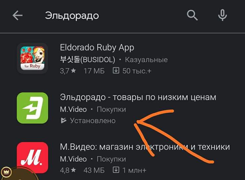Click the search magnifier icon
The width and height of the screenshot is (245, 180).
pyautogui.click(x=192, y=15)
